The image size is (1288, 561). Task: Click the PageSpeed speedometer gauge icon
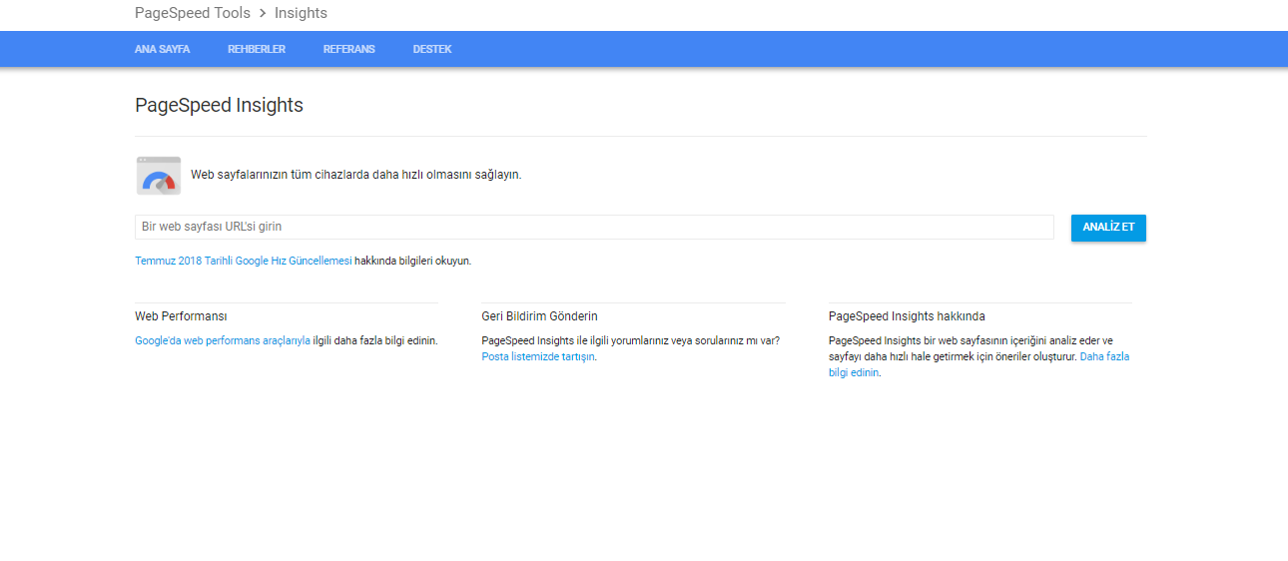point(159,175)
